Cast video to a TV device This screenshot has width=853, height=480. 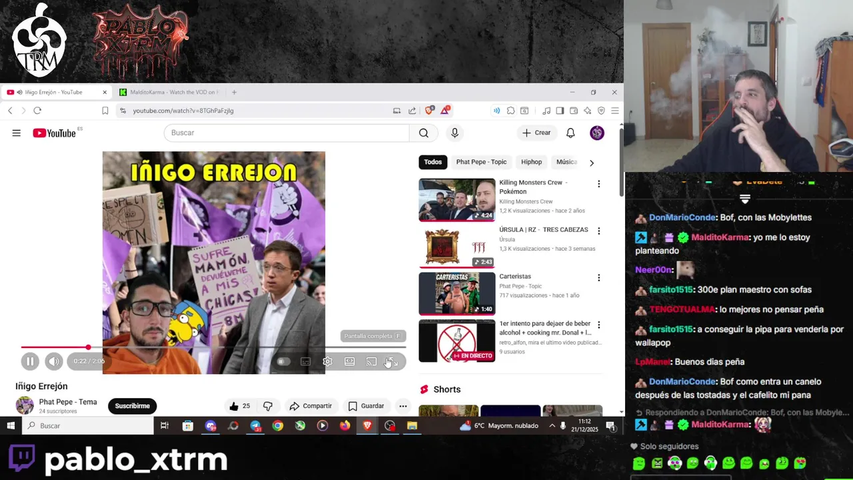pyautogui.click(x=371, y=361)
